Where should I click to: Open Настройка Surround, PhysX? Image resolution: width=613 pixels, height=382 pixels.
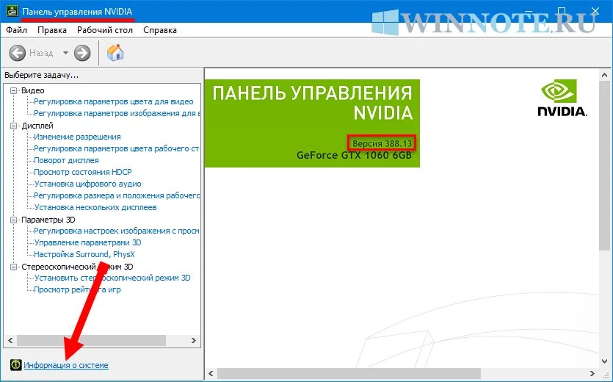pos(84,254)
